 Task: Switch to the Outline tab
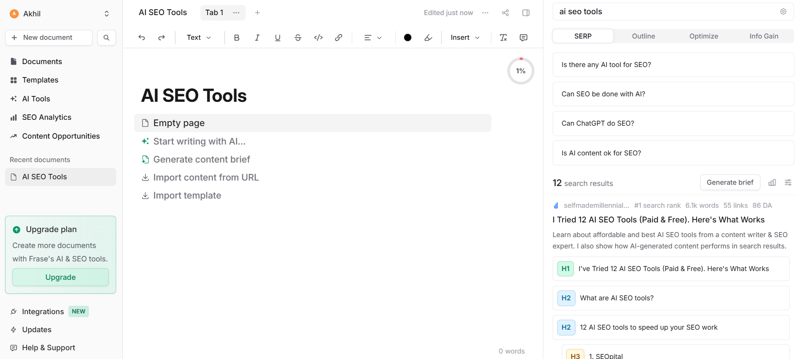(x=644, y=36)
